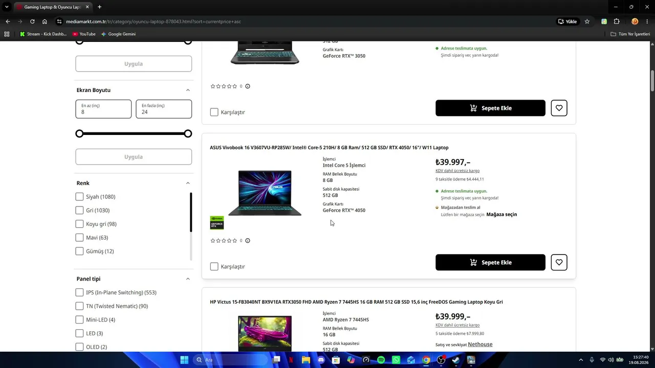Check the TN (Twisted Nematic) panel filter
The image size is (655, 368).
click(79, 306)
